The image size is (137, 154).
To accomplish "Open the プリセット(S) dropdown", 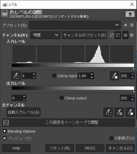I will pyautogui.click(x=75, y=25).
